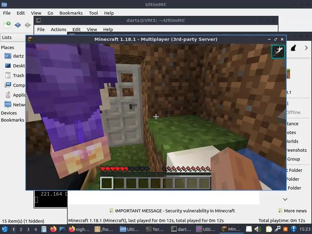Open the clipboard tray icon
Image resolution: width=312 pixels, height=234 pixels.
(x=269, y=229)
